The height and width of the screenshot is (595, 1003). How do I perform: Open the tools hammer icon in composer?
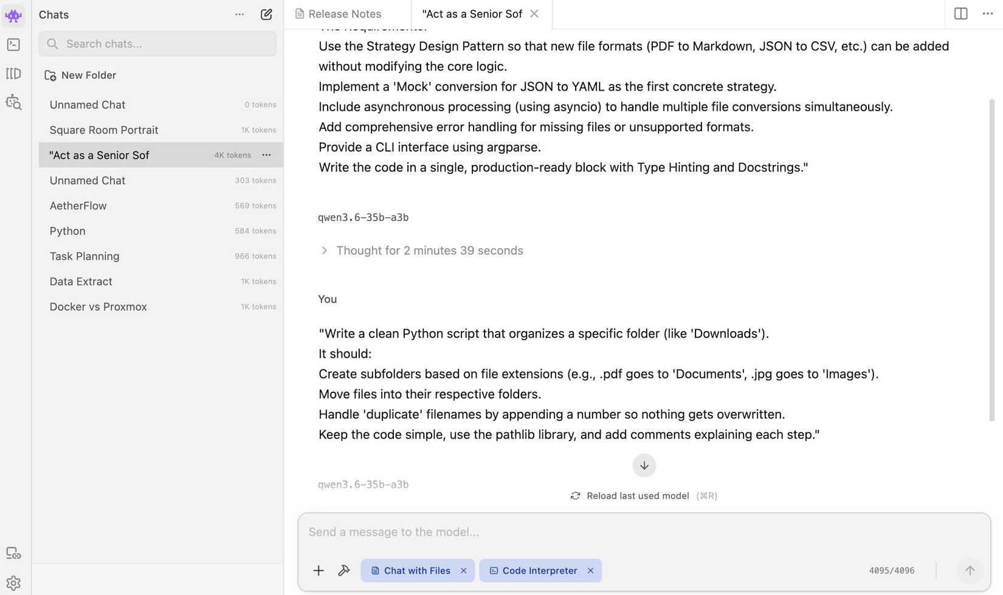coord(344,571)
